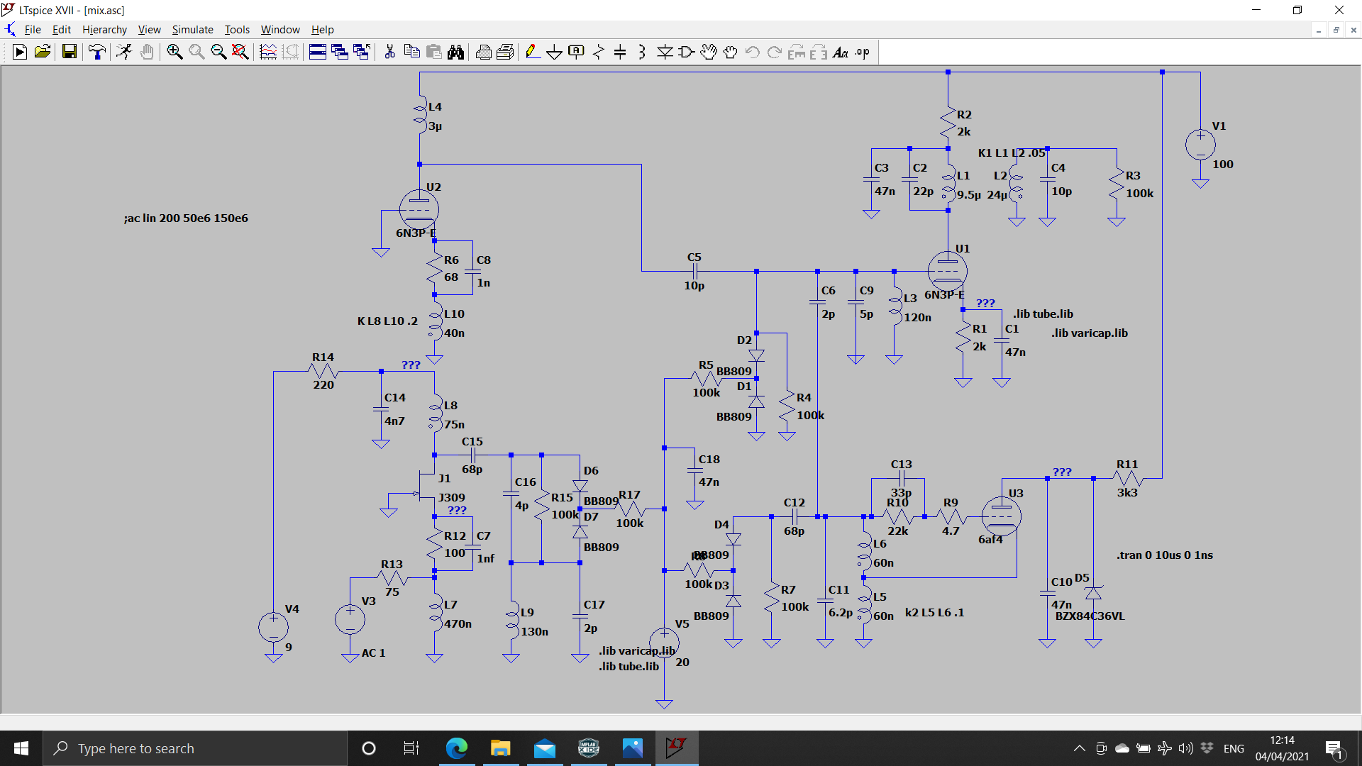Open the File menu

33,29
